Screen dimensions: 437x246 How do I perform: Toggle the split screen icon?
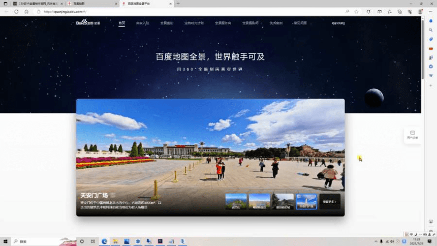pos(380,12)
